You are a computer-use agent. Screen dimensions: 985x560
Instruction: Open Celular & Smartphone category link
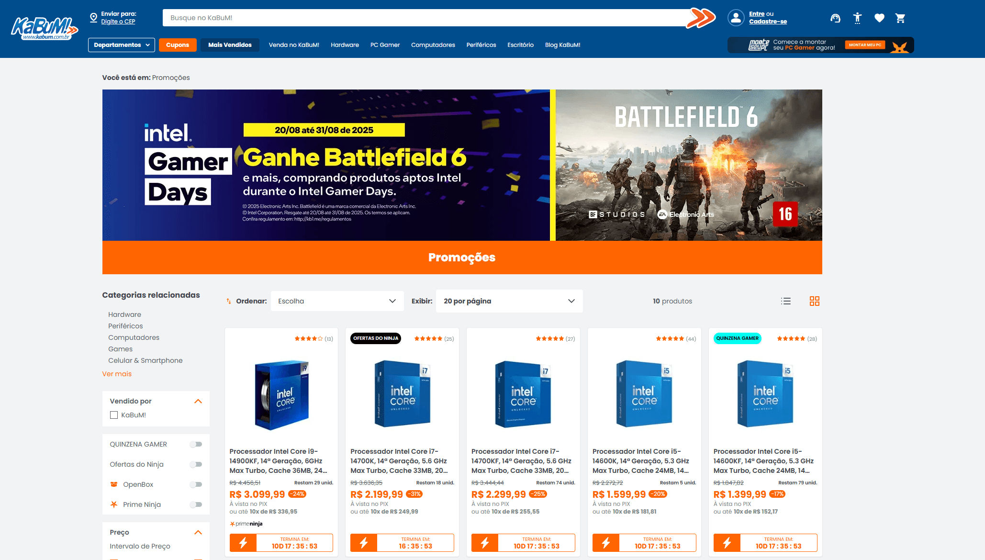(145, 360)
